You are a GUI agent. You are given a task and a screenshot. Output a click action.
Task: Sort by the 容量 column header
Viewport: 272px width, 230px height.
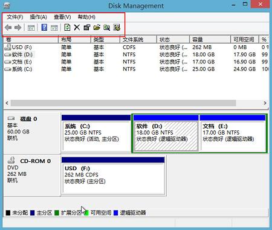click(x=210, y=39)
